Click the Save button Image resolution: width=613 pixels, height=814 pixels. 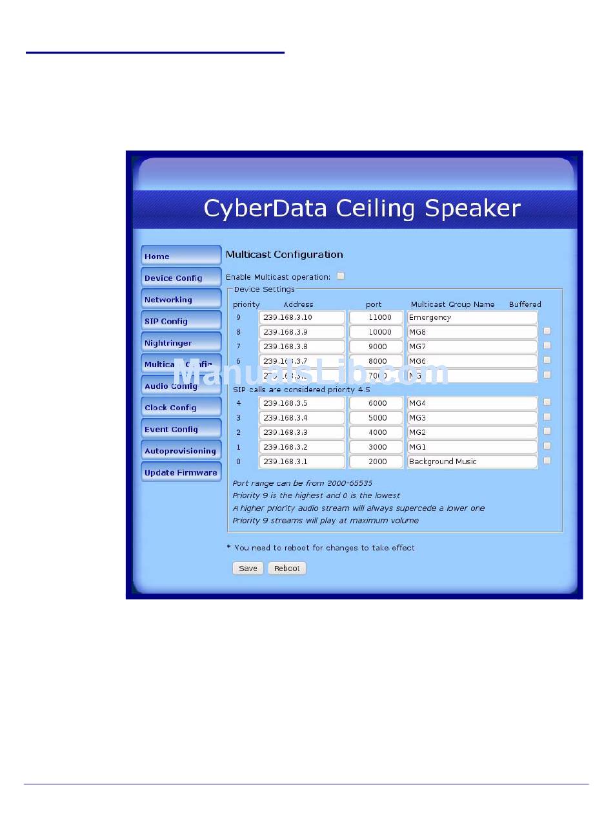pos(248,569)
